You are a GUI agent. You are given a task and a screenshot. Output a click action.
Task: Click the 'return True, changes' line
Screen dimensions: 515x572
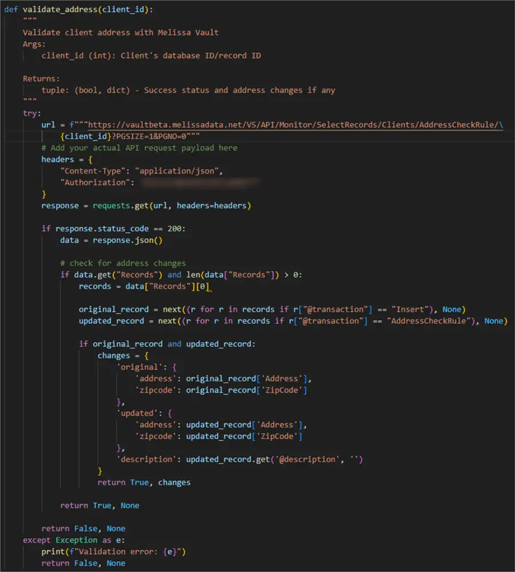click(x=144, y=482)
